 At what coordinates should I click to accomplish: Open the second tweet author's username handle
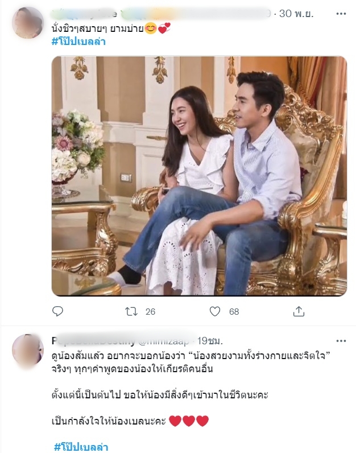coord(164,341)
